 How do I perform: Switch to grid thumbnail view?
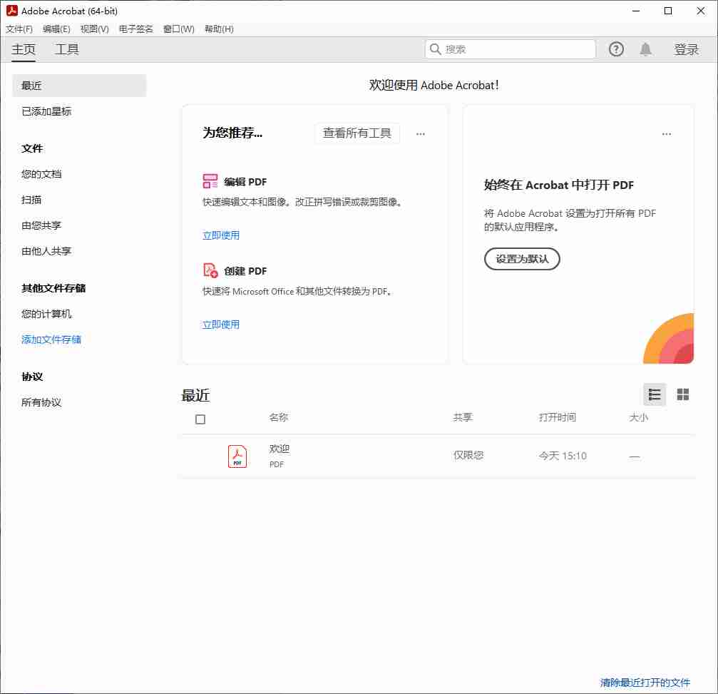pos(682,394)
